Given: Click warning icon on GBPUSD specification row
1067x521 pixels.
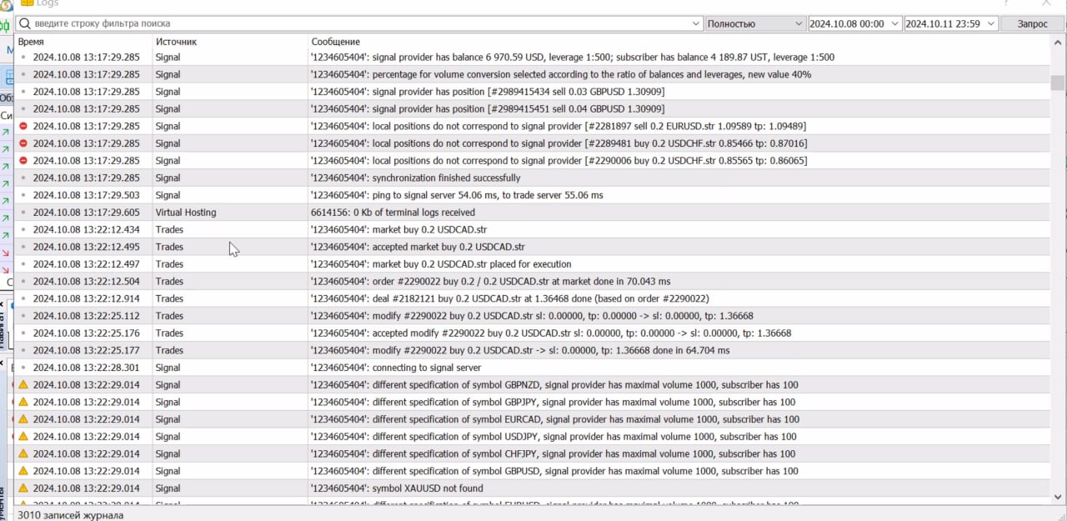Looking at the screenshot, I should click(23, 470).
